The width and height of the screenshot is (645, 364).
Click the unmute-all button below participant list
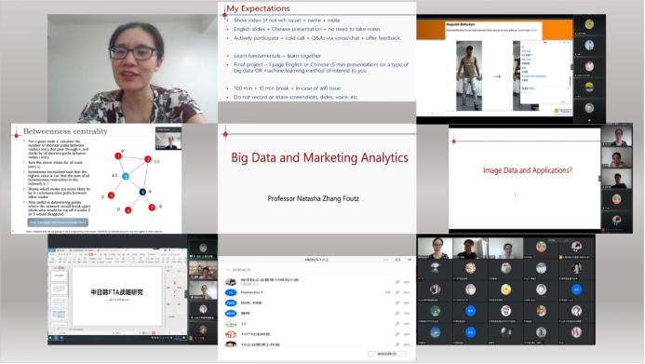coord(386,354)
